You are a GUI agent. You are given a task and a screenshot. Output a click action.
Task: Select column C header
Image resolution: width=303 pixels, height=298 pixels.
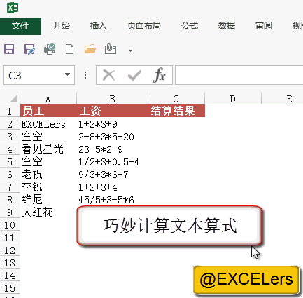(176, 99)
